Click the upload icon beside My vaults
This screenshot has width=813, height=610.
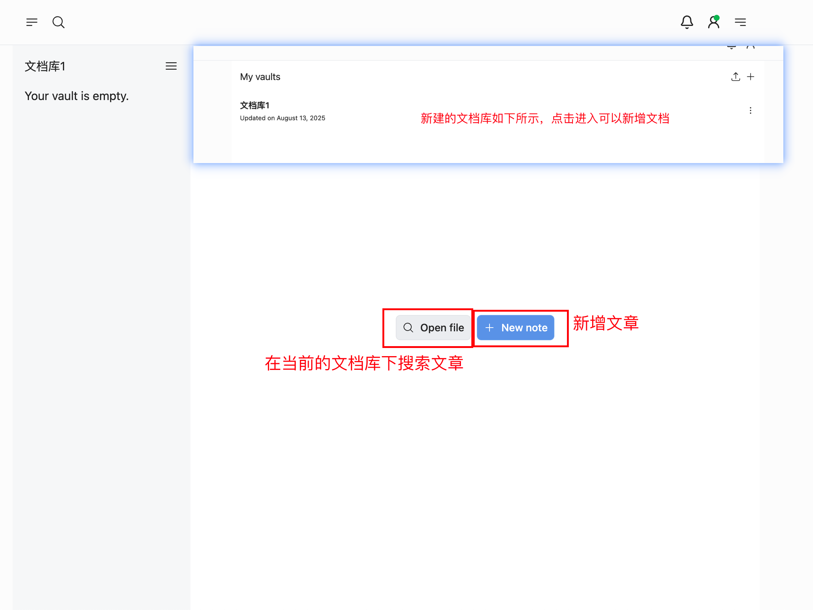coord(736,77)
